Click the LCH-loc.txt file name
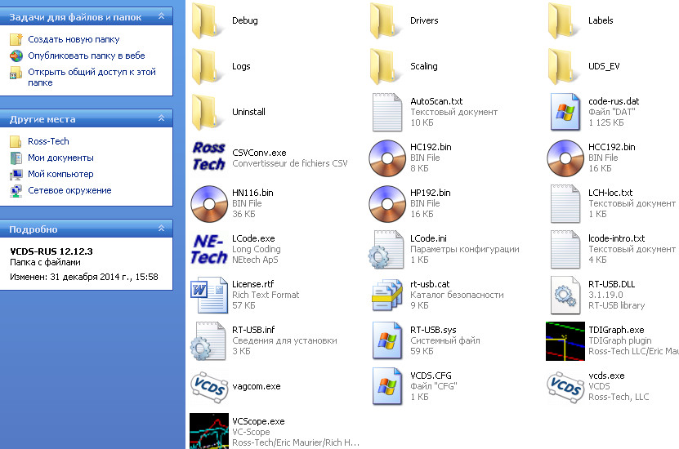The height and width of the screenshot is (449, 679). (610, 193)
